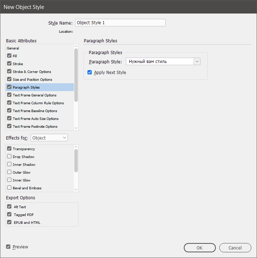Enable the Drop Shadow effect checkbox
Image resolution: width=257 pixels, height=258 pixels.
9,157
